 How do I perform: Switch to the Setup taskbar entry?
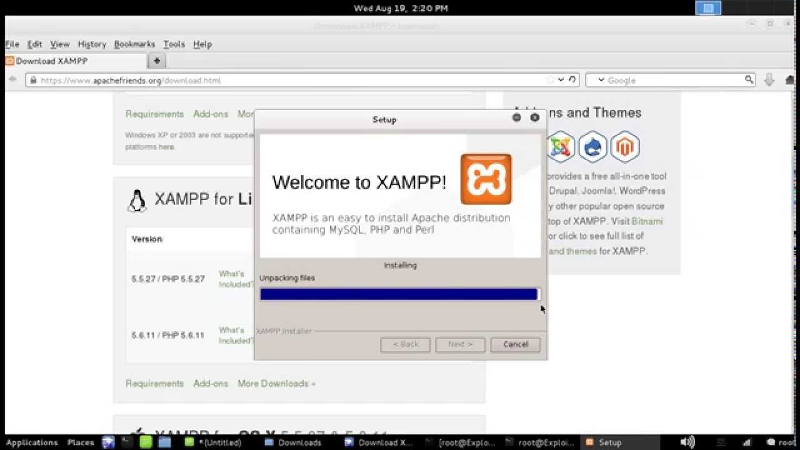click(604, 442)
